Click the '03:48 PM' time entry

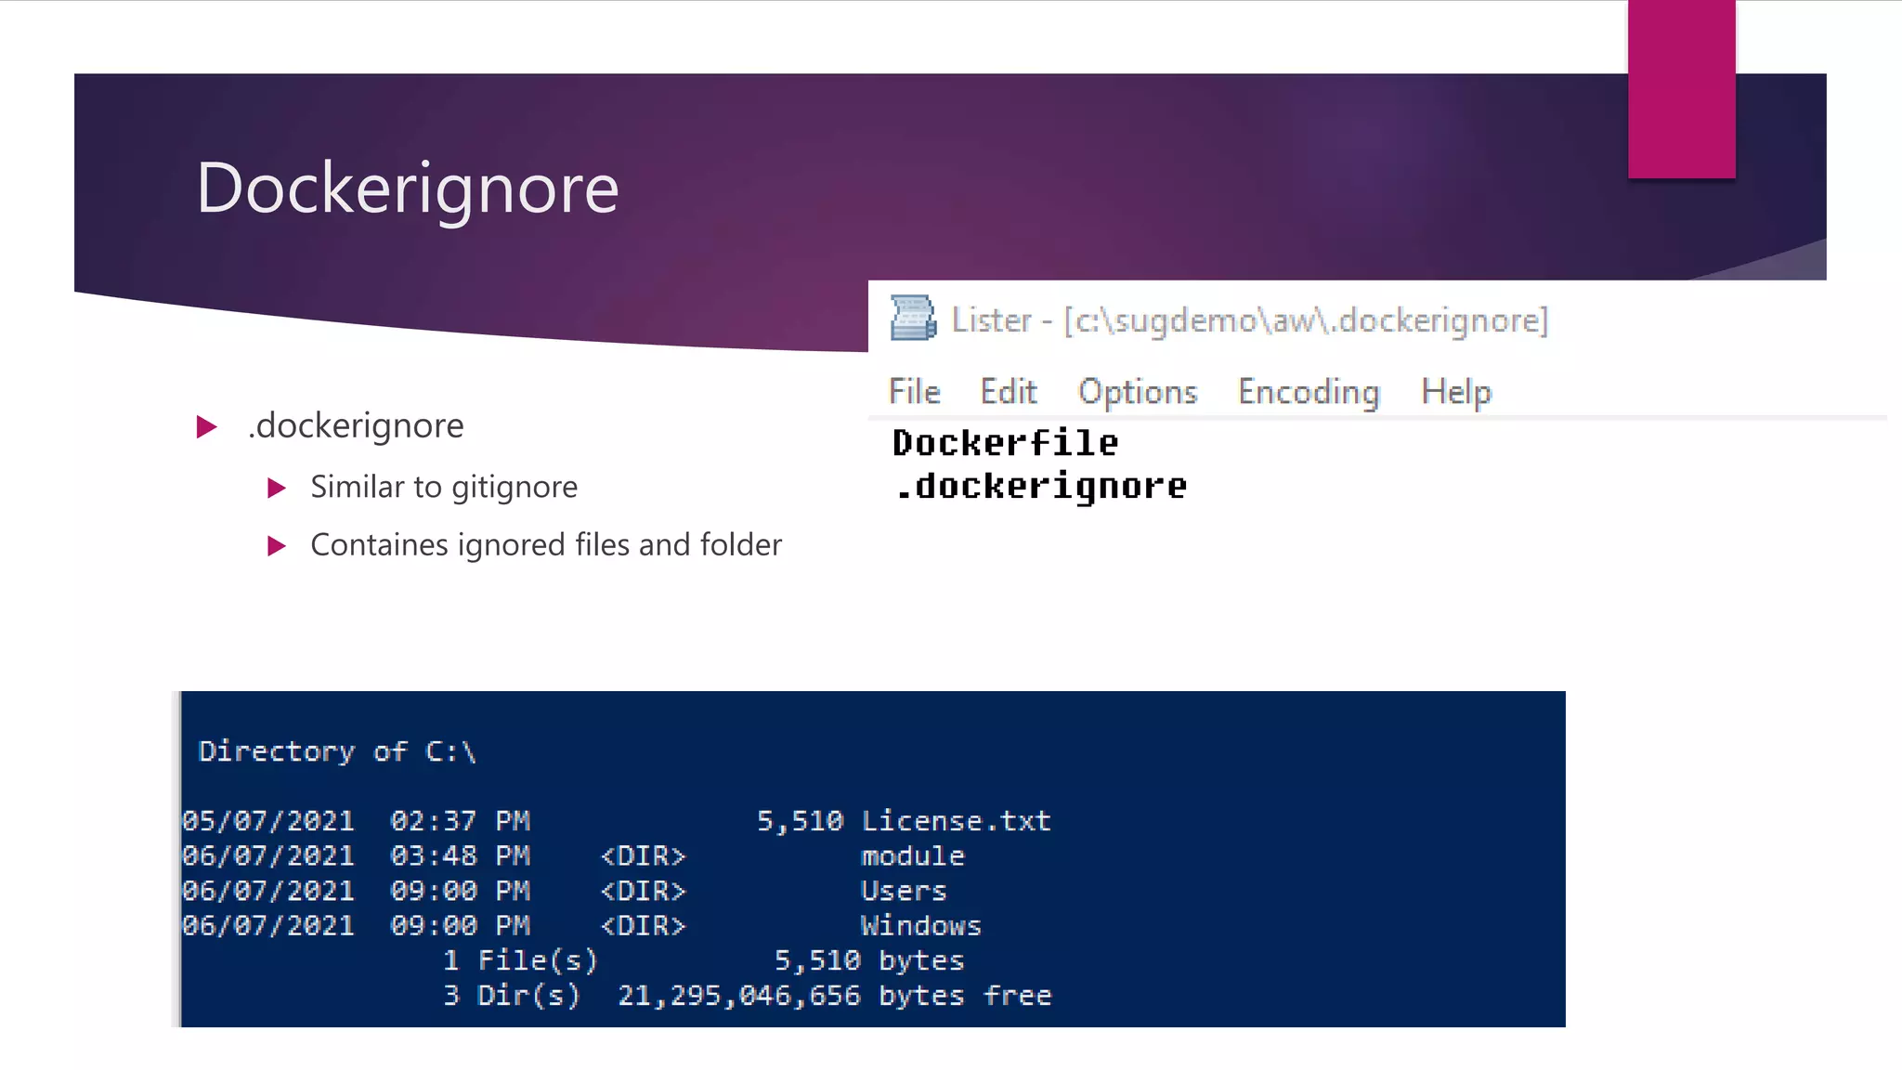point(460,856)
